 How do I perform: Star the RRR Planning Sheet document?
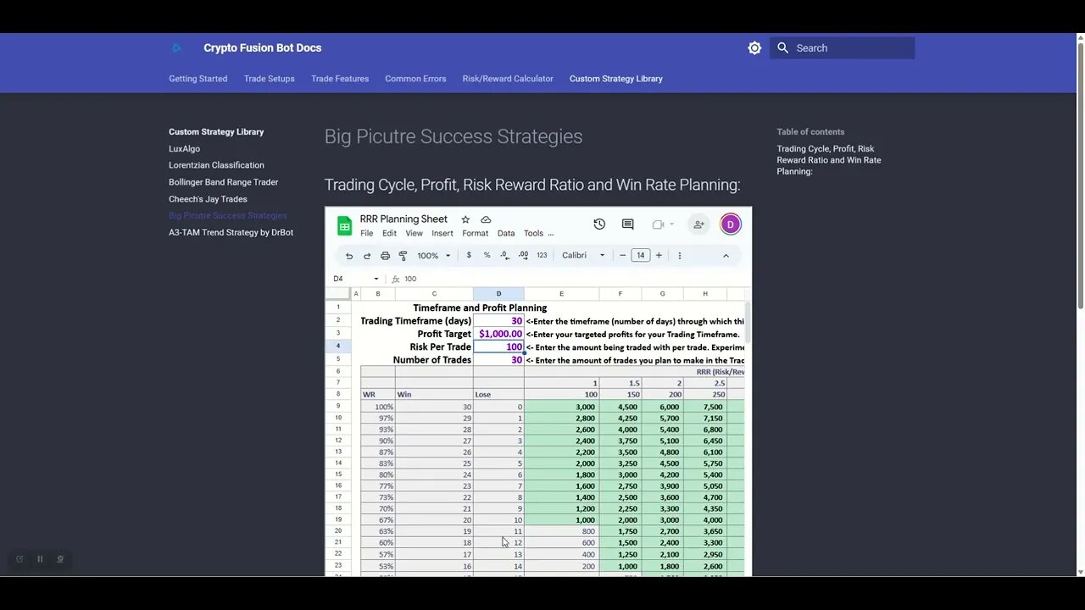[x=465, y=219]
